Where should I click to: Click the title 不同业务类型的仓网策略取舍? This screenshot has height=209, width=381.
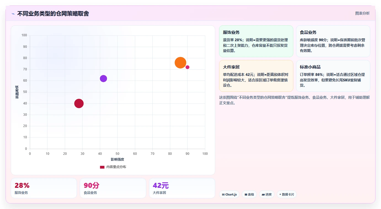pos(53,13)
